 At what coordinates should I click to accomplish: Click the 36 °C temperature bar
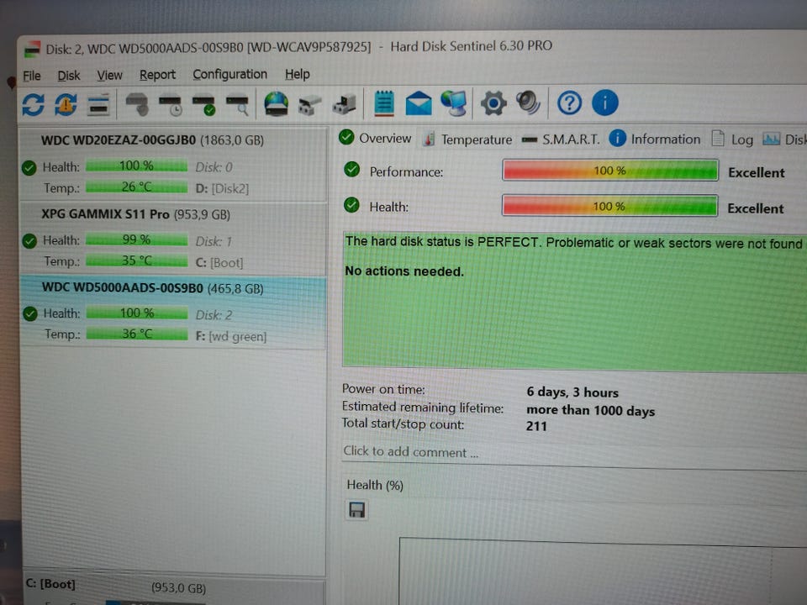tap(137, 334)
